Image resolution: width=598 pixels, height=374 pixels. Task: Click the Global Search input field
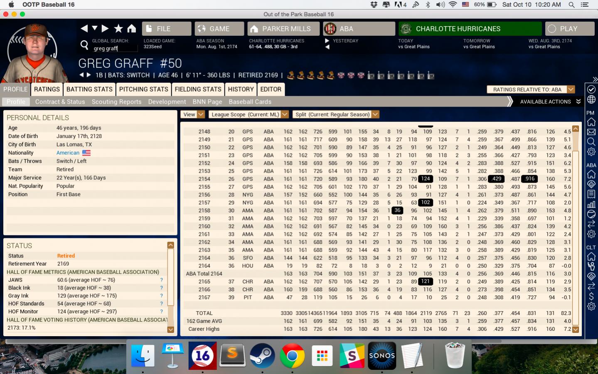click(115, 49)
